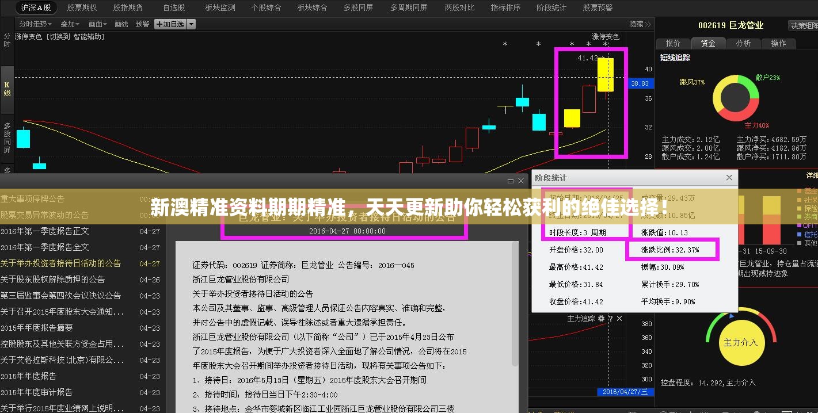Open the 多股同屏 tab
The width and height of the screenshot is (818, 413).
358,7
